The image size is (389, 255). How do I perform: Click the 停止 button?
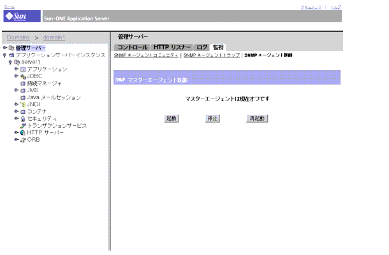tap(212, 118)
